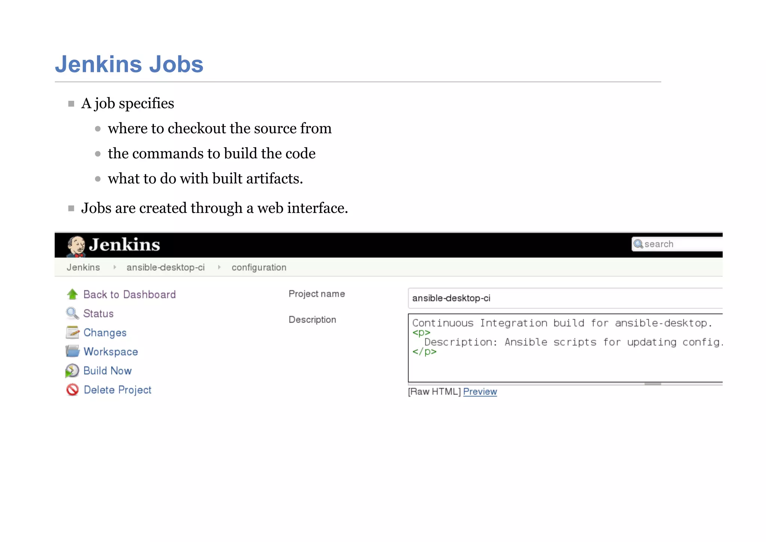Click 'the commands to build the code' text

(x=212, y=153)
